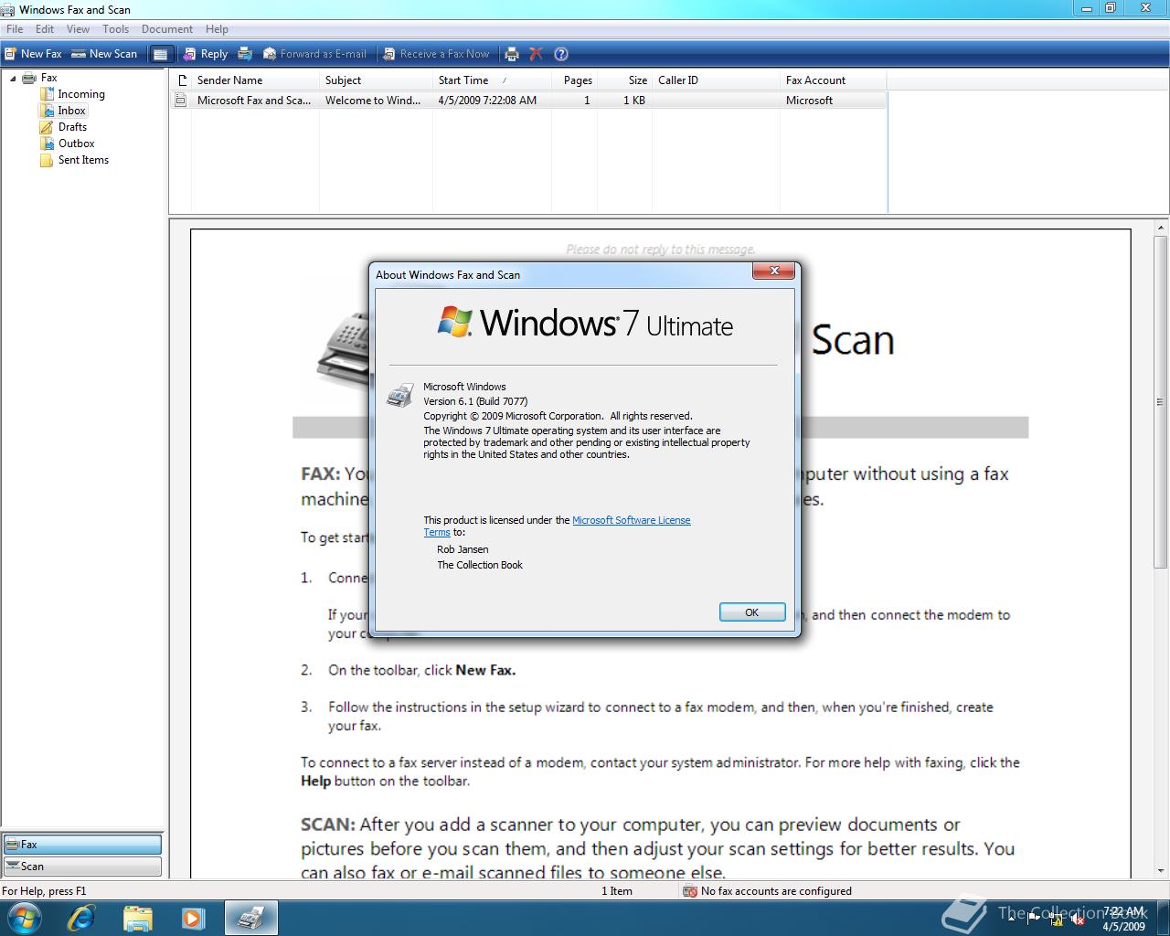1170x936 pixels.
Task: Click the 4/5/2009 7:22:08 AM start time cell
Action: click(x=487, y=101)
